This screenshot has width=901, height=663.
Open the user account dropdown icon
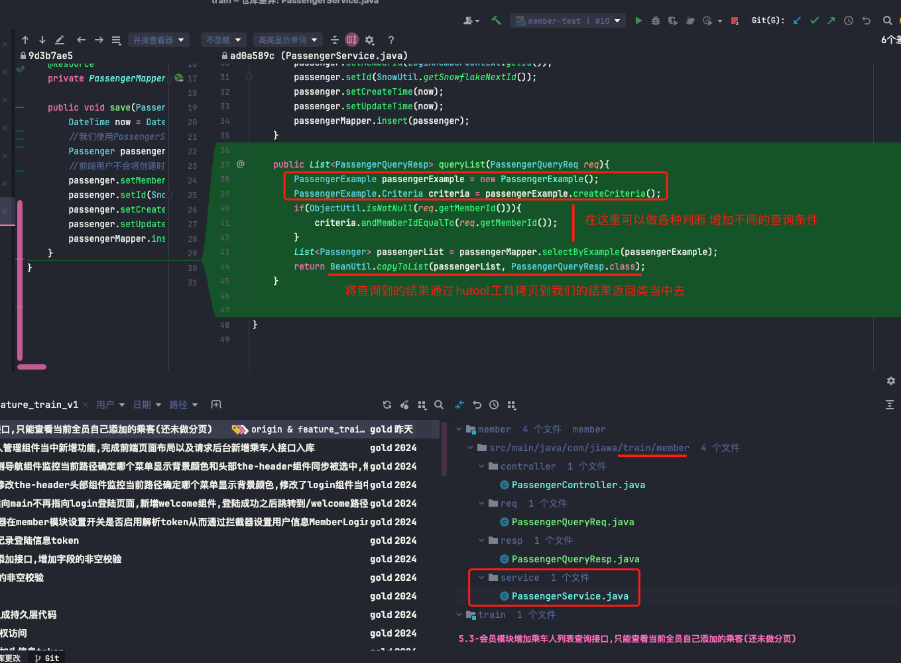point(471,21)
